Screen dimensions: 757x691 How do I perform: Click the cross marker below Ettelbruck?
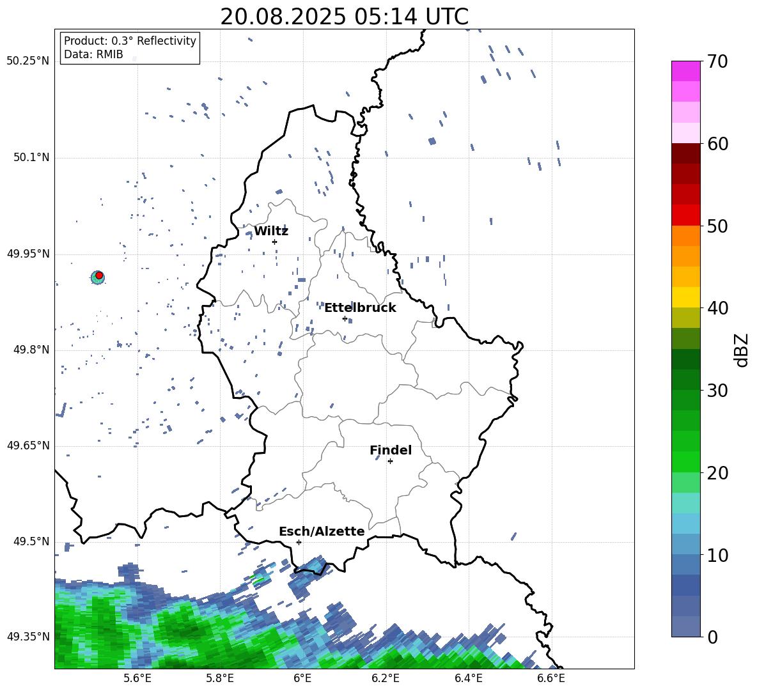point(345,318)
